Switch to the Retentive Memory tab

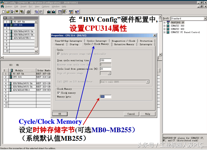tap(124, 45)
